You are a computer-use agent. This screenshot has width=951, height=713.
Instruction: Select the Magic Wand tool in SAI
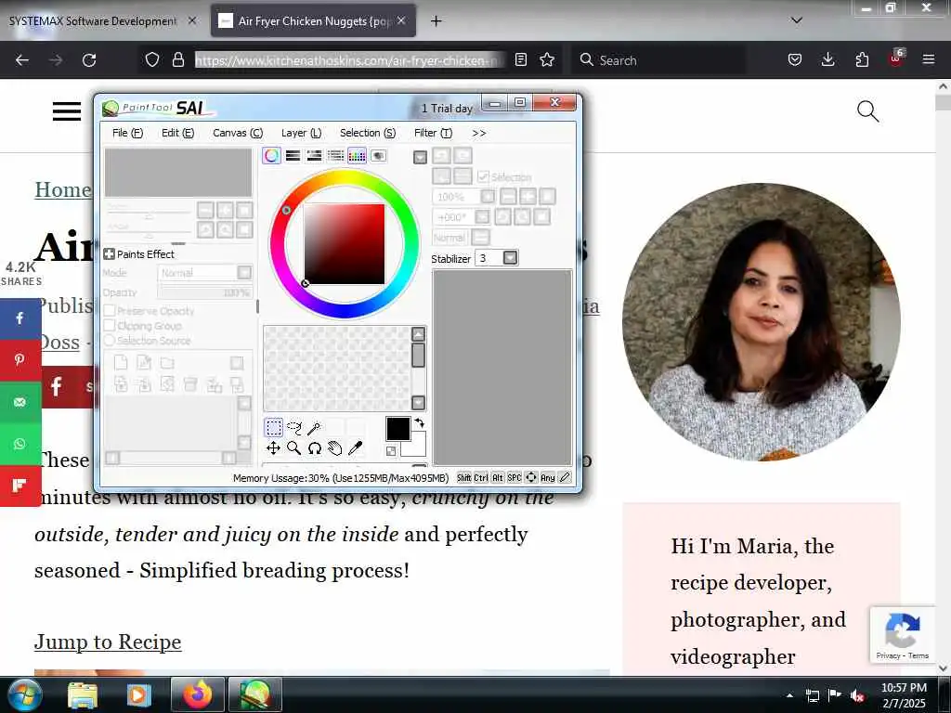314,428
